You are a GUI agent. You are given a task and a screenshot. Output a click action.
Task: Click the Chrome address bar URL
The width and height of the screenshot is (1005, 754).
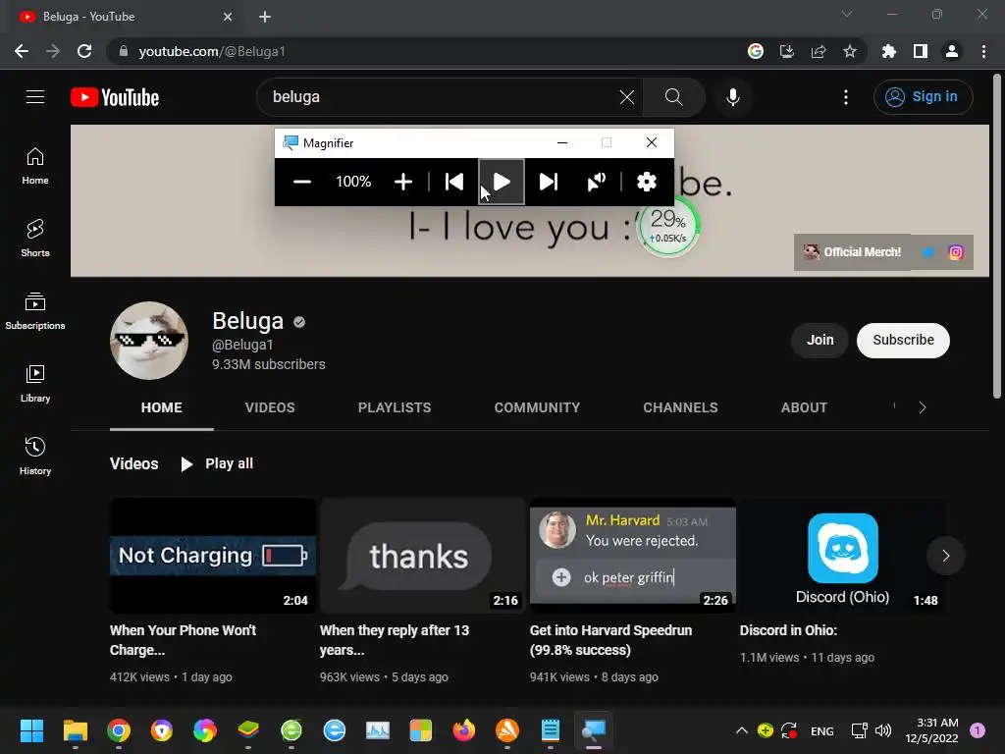pos(212,51)
